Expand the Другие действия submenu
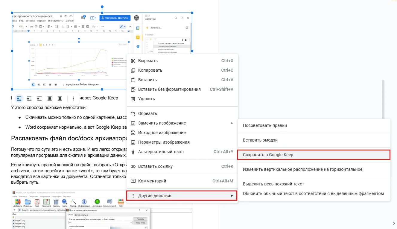397x229 pixels. [182, 196]
